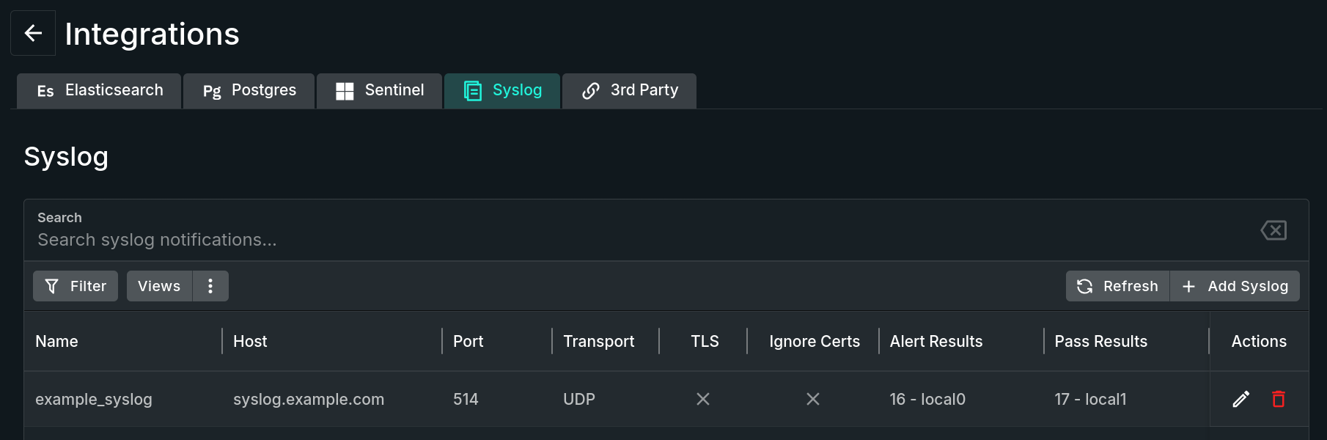Click the TLS cross icon for example_syslog
Image resolution: width=1327 pixels, height=440 pixels.
[703, 399]
